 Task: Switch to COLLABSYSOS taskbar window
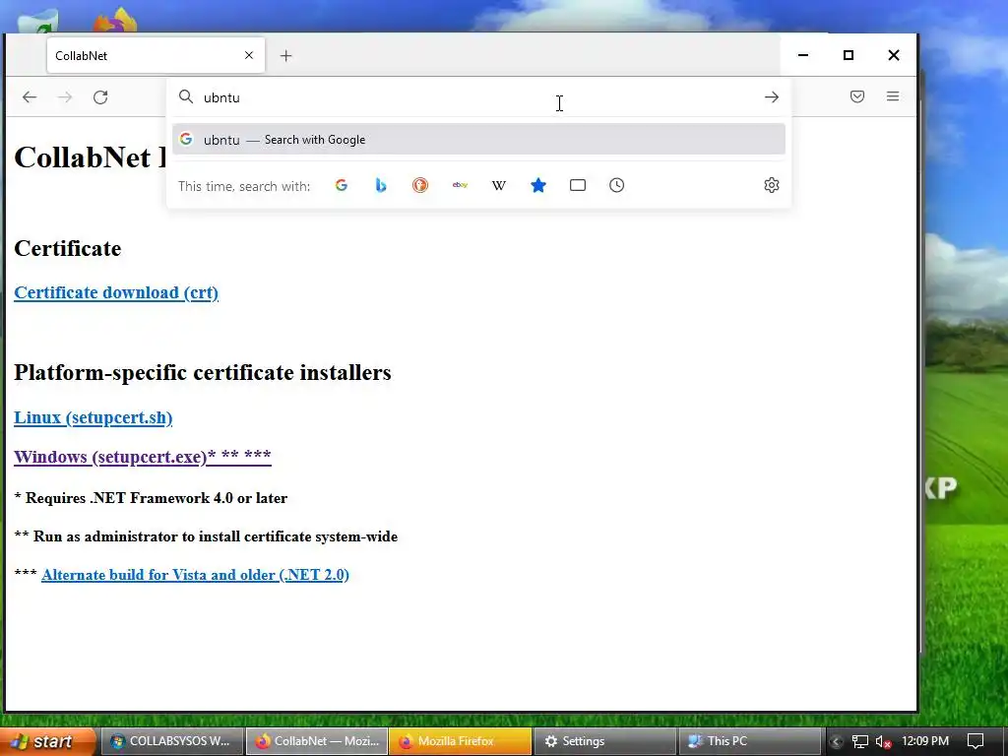click(x=171, y=741)
